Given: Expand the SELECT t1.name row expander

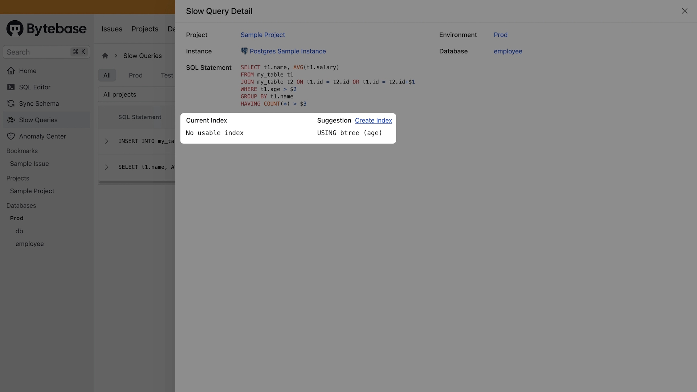Looking at the screenshot, I should [106, 167].
